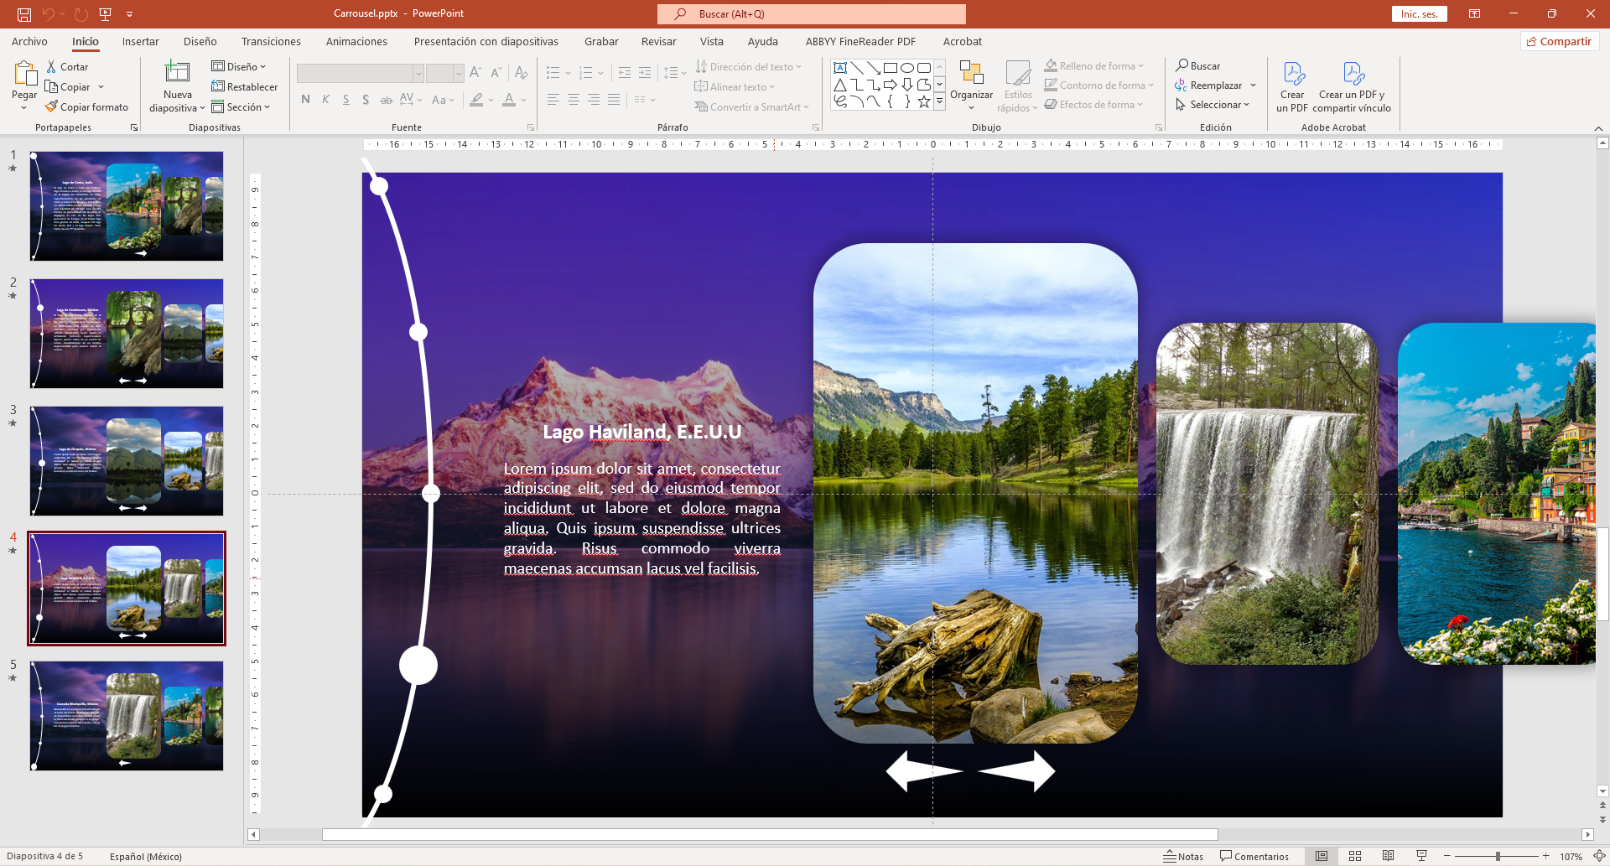Switch to slide sorter view icon

click(1354, 856)
